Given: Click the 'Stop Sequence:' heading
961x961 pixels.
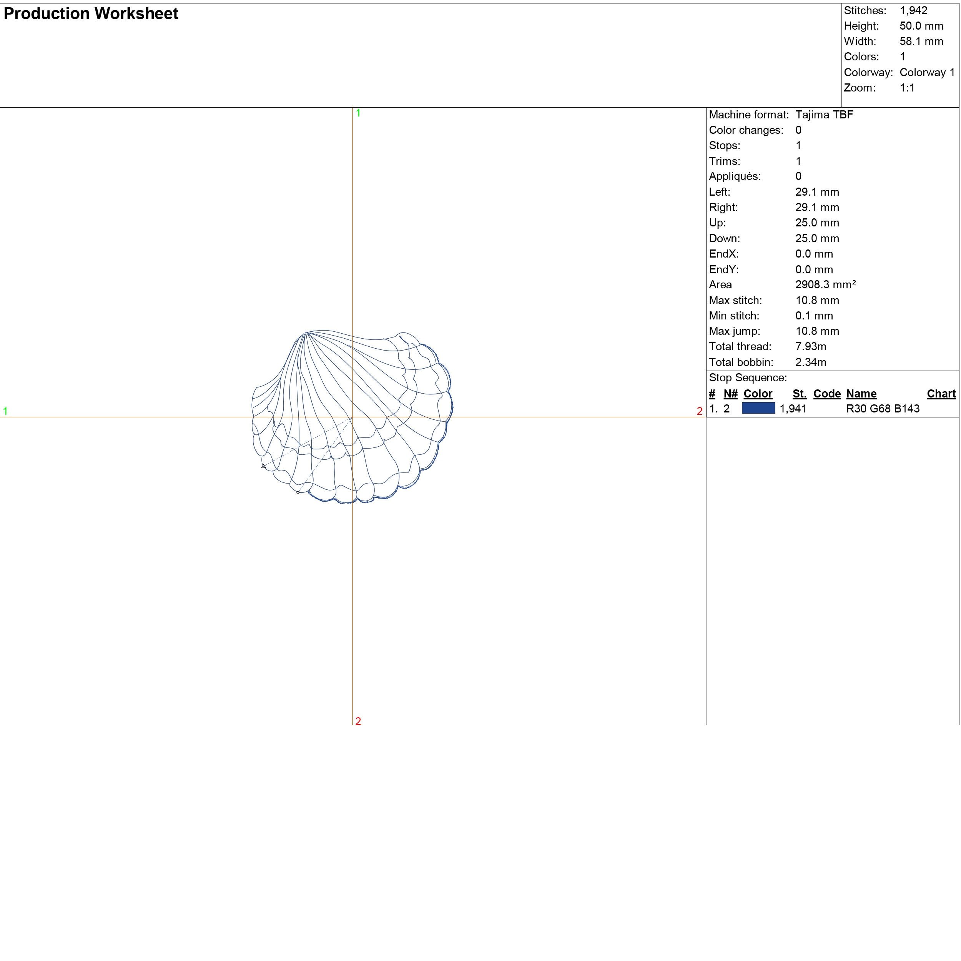Looking at the screenshot, I should 748,378.
